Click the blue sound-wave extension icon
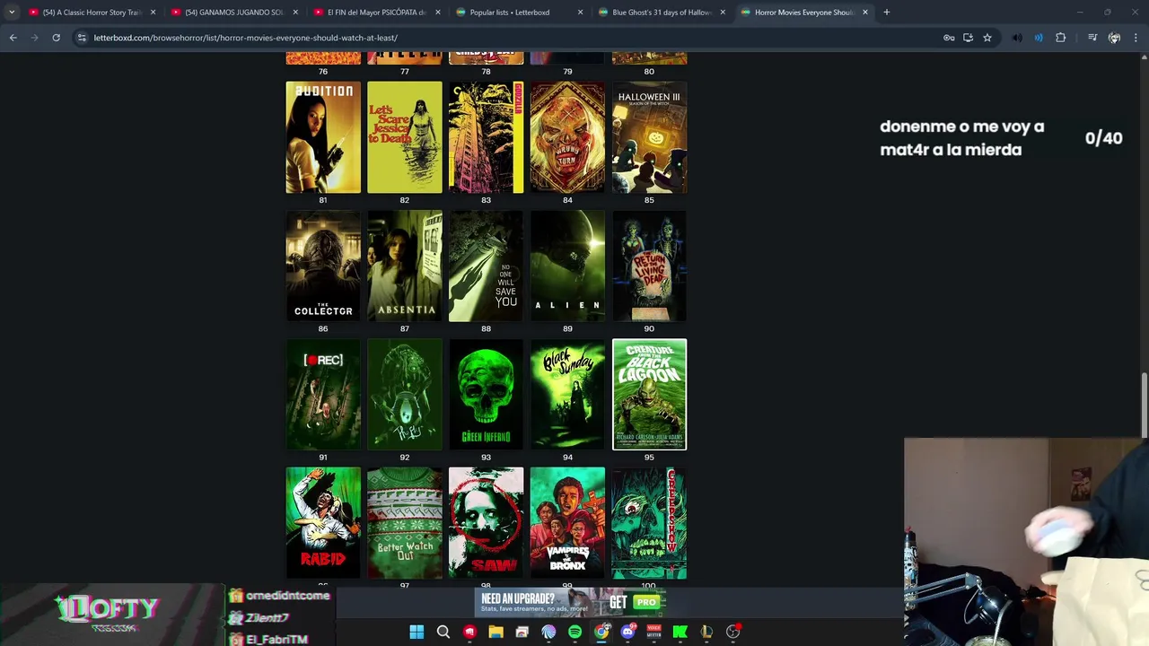The height and width of the screenshot is (646, 1149). [x=1039, y=38]
